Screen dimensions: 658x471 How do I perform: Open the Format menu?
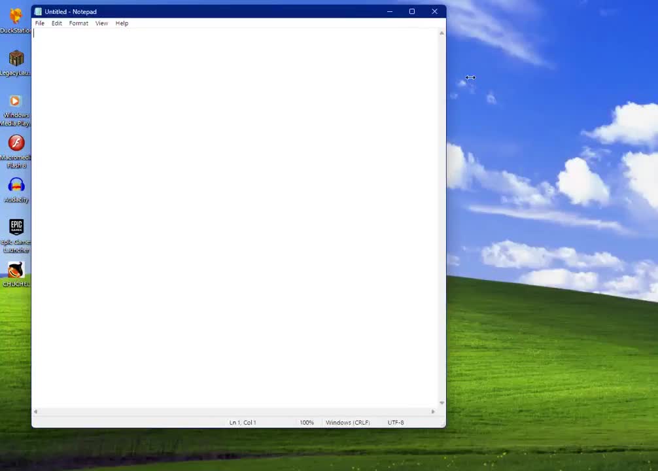78,24
